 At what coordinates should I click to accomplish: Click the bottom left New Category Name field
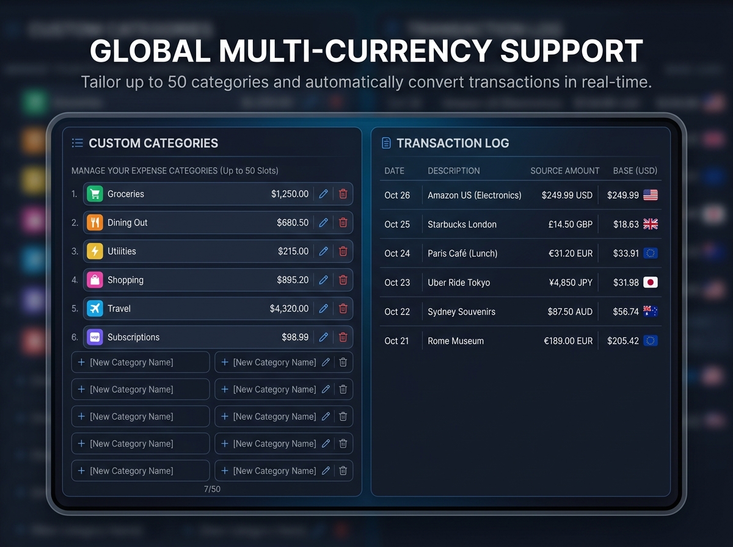140,471
